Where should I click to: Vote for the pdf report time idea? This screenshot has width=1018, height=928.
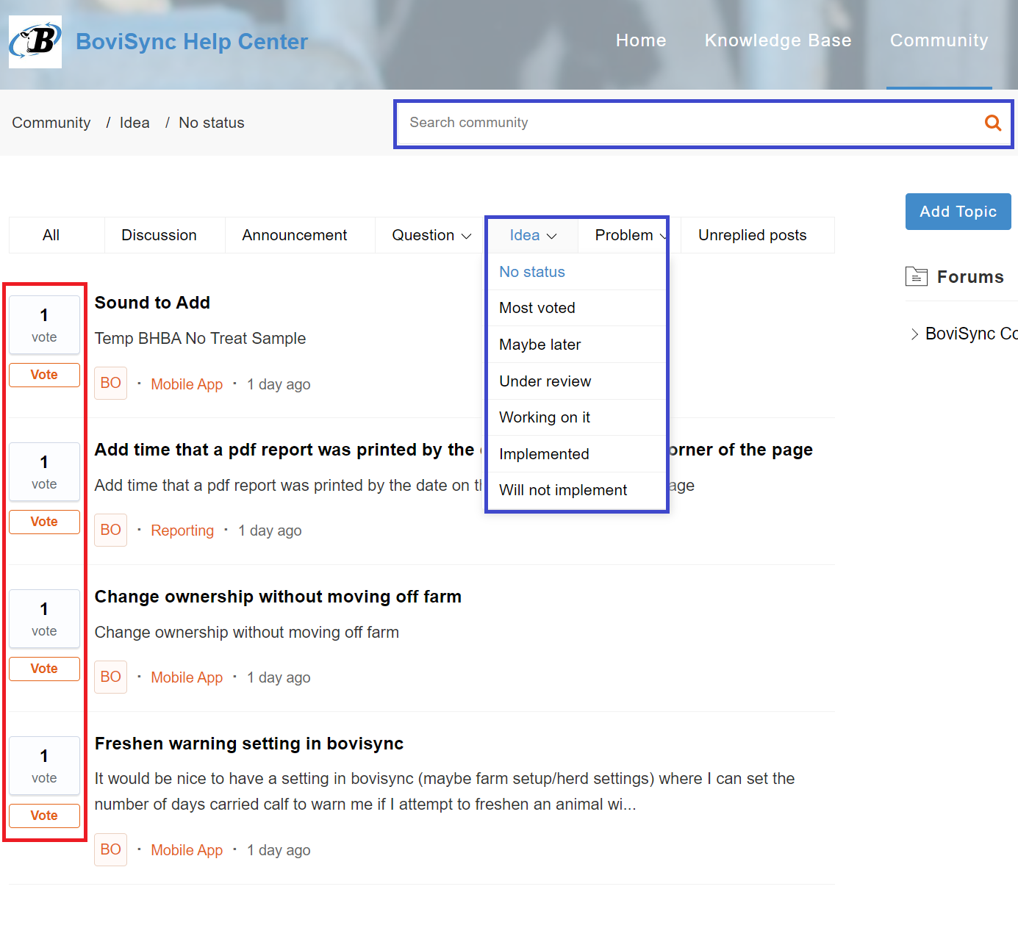coord(44,522)
